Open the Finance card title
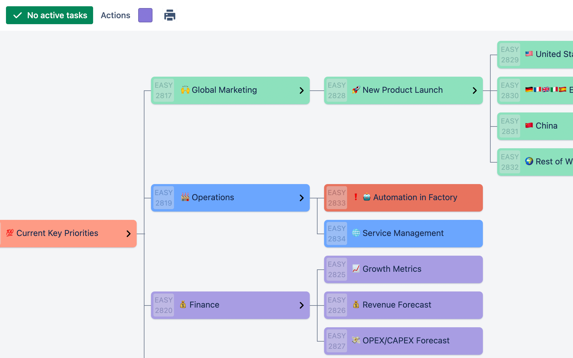 pyautogui.click(x=204, y=305)
